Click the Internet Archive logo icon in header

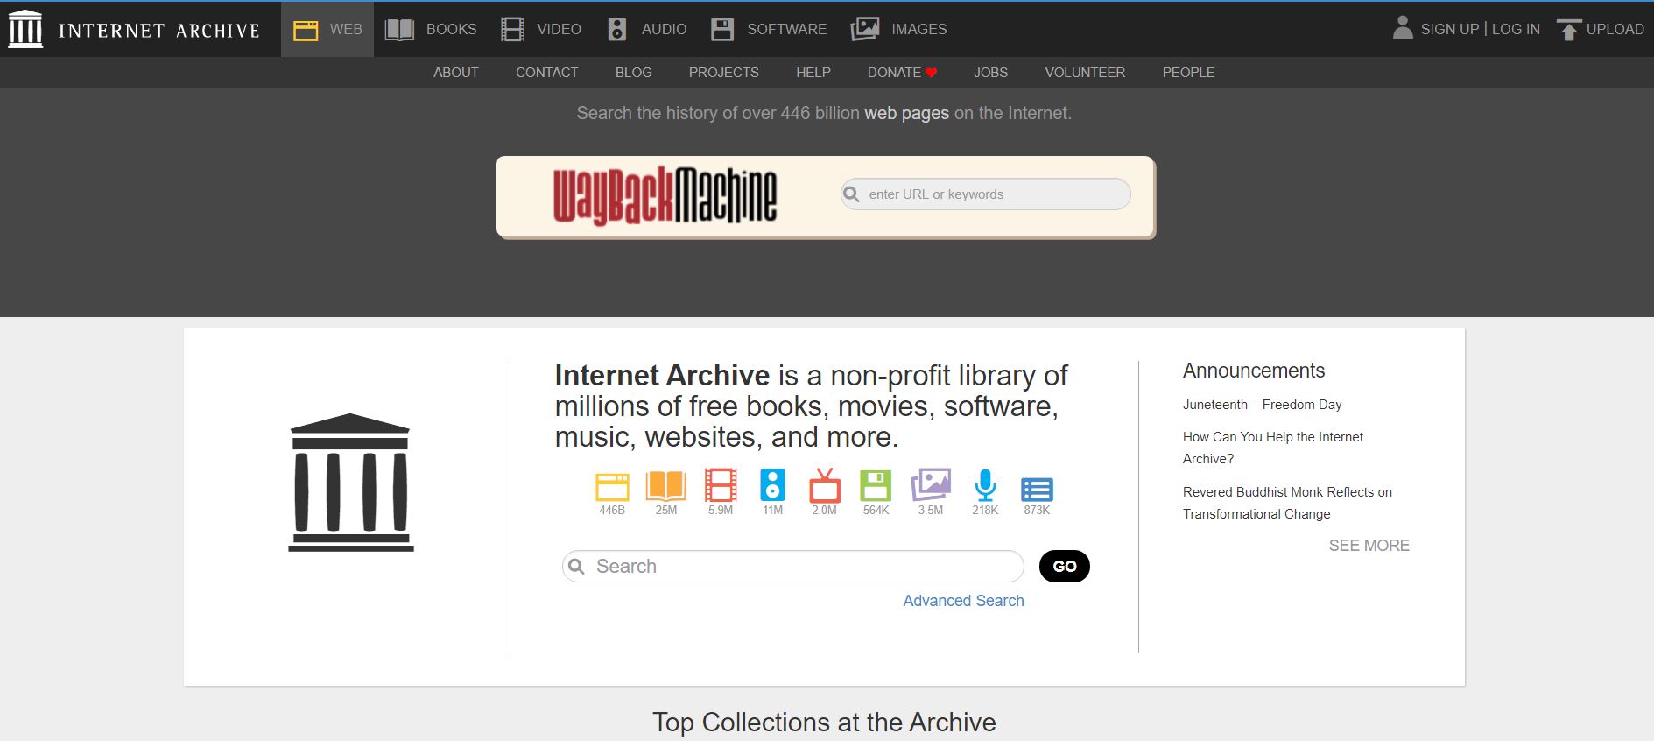tap(25, 29)
